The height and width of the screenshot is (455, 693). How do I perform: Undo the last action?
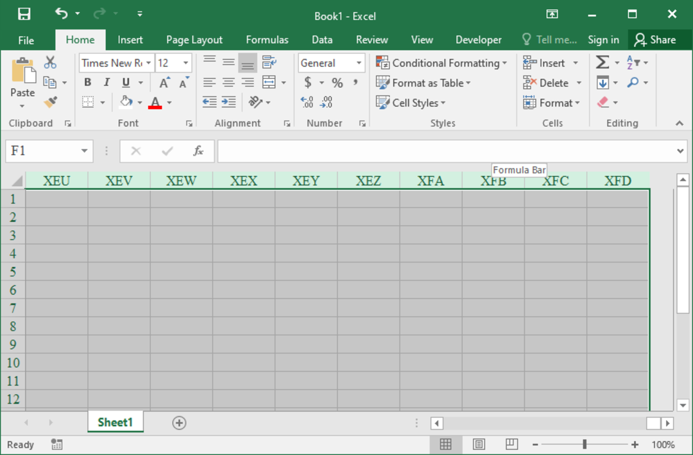click(x=61, y=13)
